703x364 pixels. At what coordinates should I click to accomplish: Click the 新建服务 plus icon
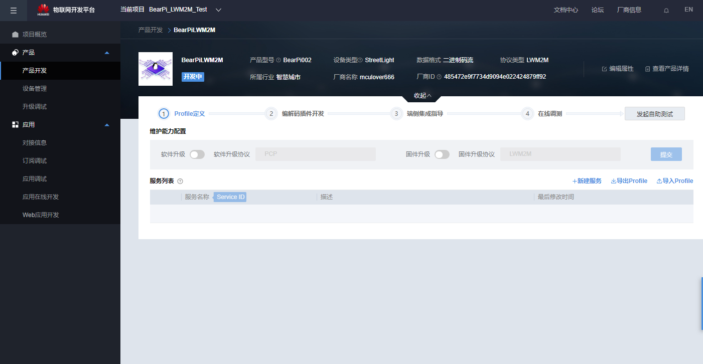(x=575, y=181)
